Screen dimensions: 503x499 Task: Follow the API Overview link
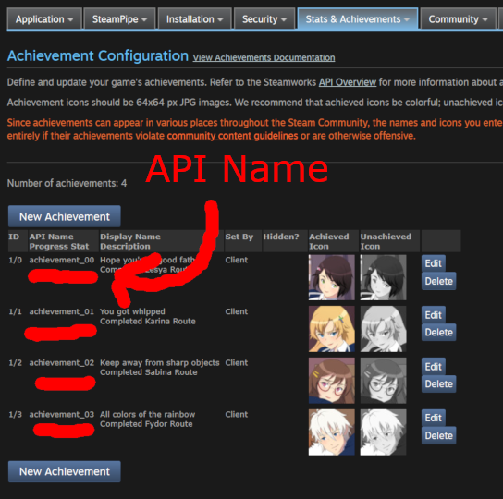coord(347,82)
